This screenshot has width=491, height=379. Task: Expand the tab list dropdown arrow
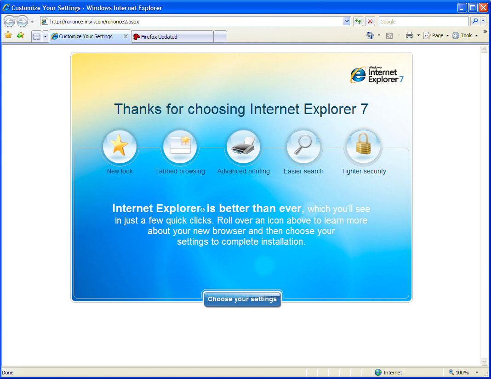click(45, 36)
